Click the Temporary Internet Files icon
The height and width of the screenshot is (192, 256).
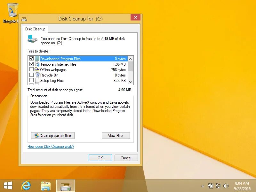point(37,64)
